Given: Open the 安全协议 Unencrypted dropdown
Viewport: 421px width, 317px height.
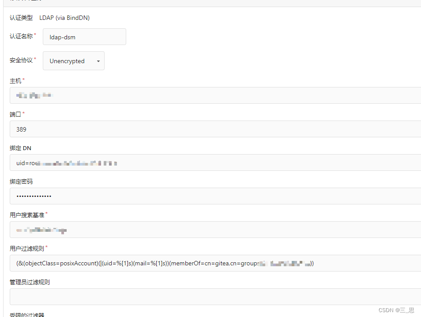Looking at the screenshot, I should (73, 61).
